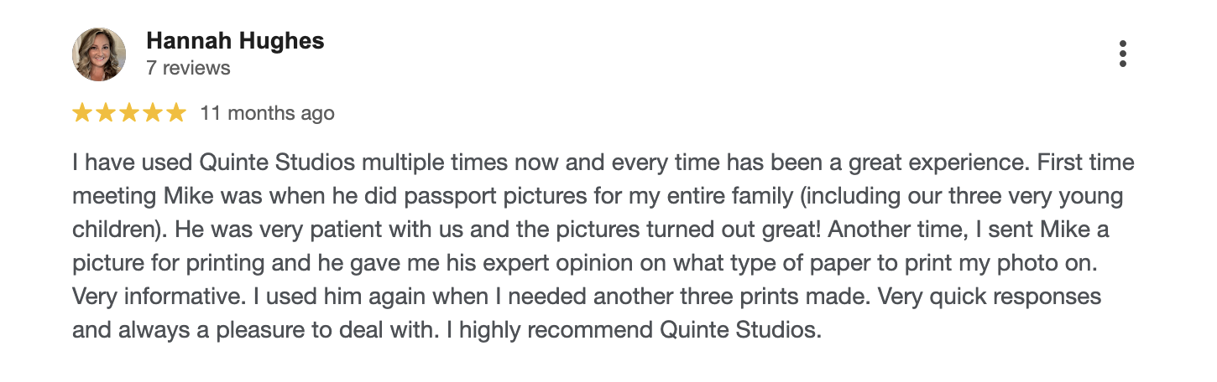Click the fourth rating star
Screen dimensions: 1217x382
click(153, 113)
